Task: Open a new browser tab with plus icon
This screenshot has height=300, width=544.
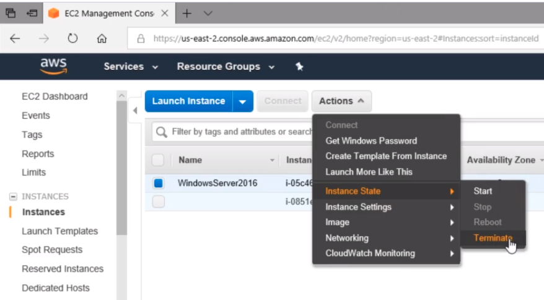Action: (x=186, y=13)
